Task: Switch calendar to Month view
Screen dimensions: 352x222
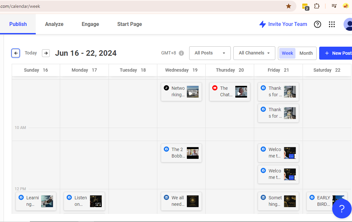Action: 306,53
